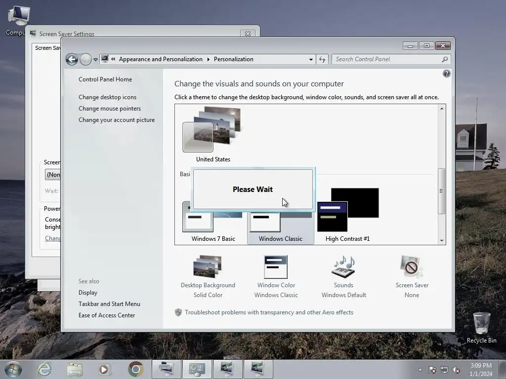Viewport: 506px width, 379px height.
Task: Show hidden tray icons arrow
Action: coord(420,370)
